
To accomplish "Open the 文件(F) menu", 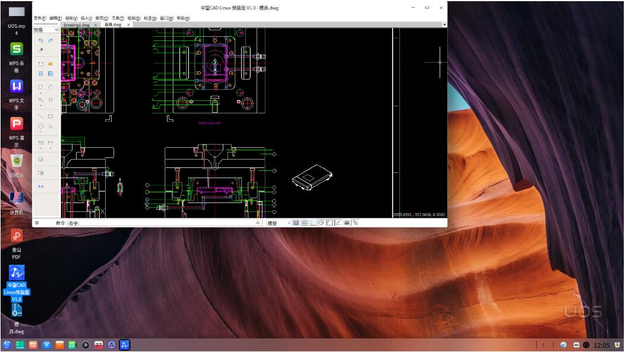I will click(40, 18).
